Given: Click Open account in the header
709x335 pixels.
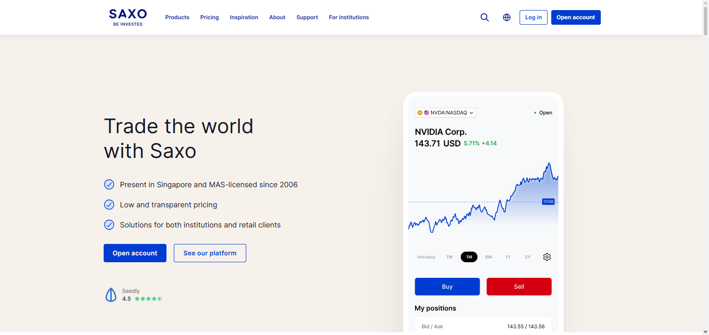Looking at the screenshot, I should pos(576,17).
